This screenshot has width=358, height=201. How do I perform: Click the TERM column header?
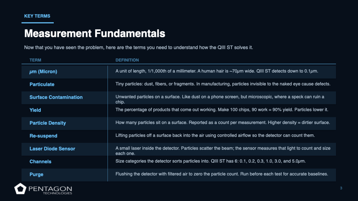[35, 60]
